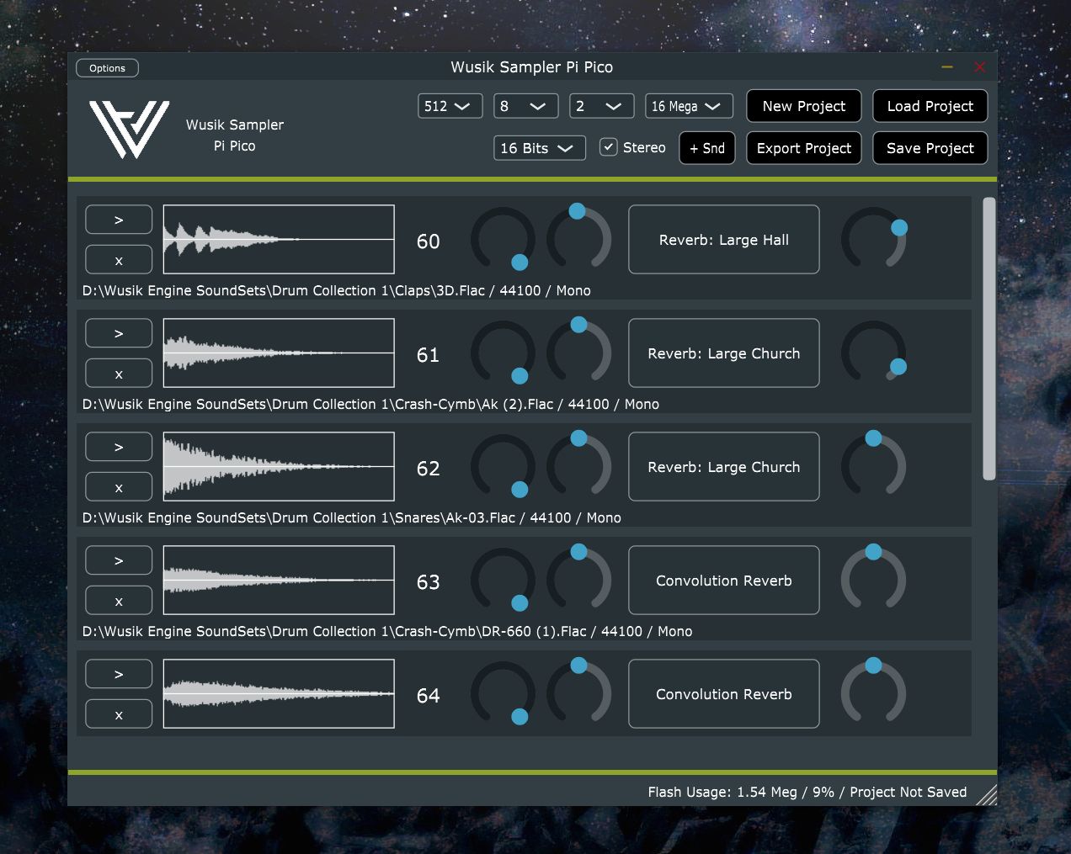Click note number 60
The width and height of the screenshot is (1071, 854).
point(429,241)
